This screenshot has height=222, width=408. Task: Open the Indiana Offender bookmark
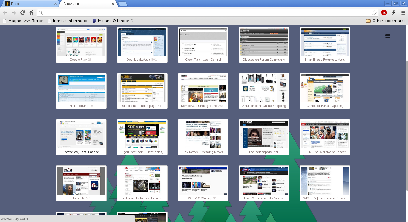pyautogui.click(x=112, y=21)
